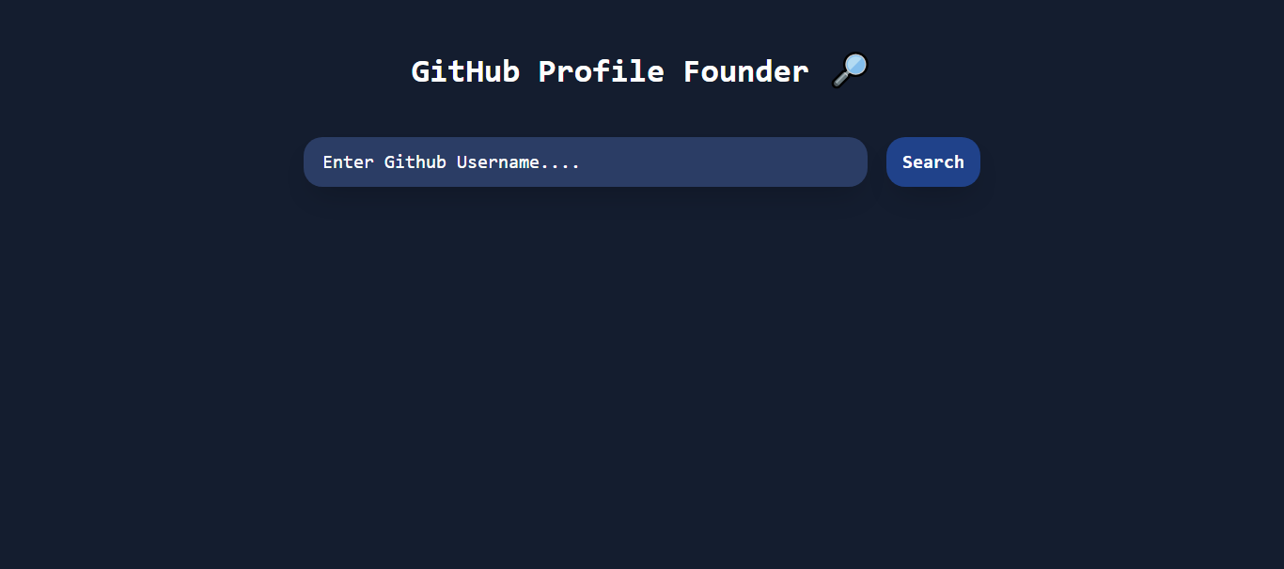Screen dimensions: 1284x569
Task: Click the magnifying glass emoji icon
Action: (850, 70)
